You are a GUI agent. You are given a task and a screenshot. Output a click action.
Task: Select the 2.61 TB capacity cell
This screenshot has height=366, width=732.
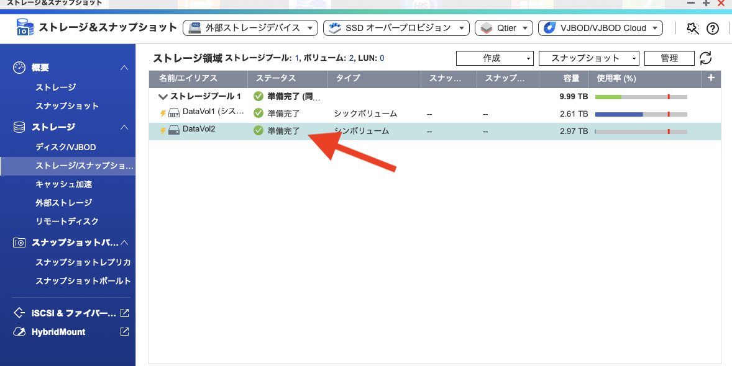(x=574, y=114)
